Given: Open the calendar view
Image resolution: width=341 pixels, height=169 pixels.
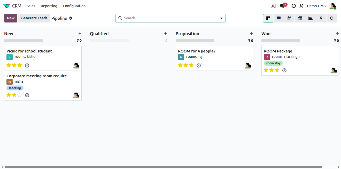Looking at the screenshot, I should pos(289,18).
